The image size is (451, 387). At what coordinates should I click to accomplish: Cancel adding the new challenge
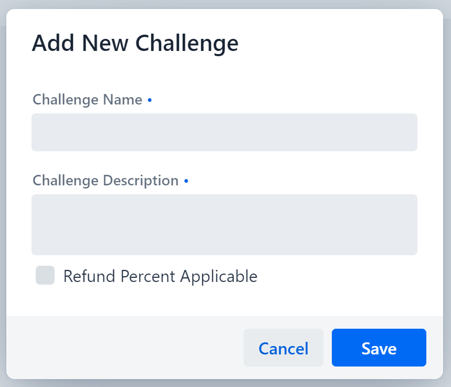click(283, 348)
